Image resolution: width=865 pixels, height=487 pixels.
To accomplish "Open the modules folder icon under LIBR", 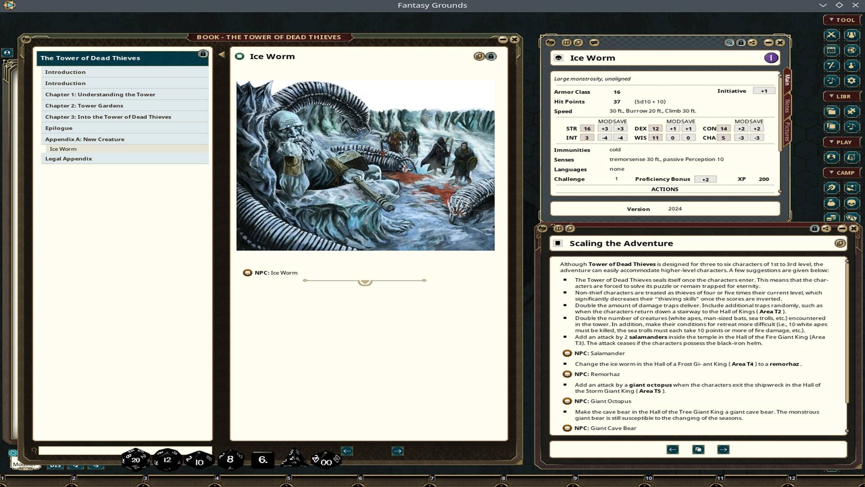I will [831, 111].
